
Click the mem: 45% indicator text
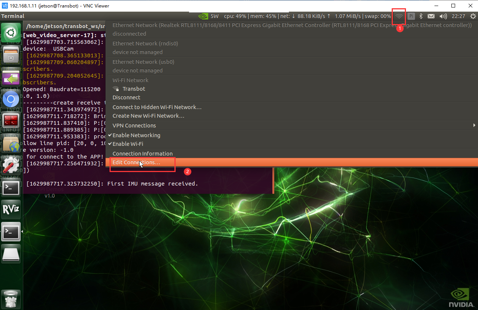(263, 16)
